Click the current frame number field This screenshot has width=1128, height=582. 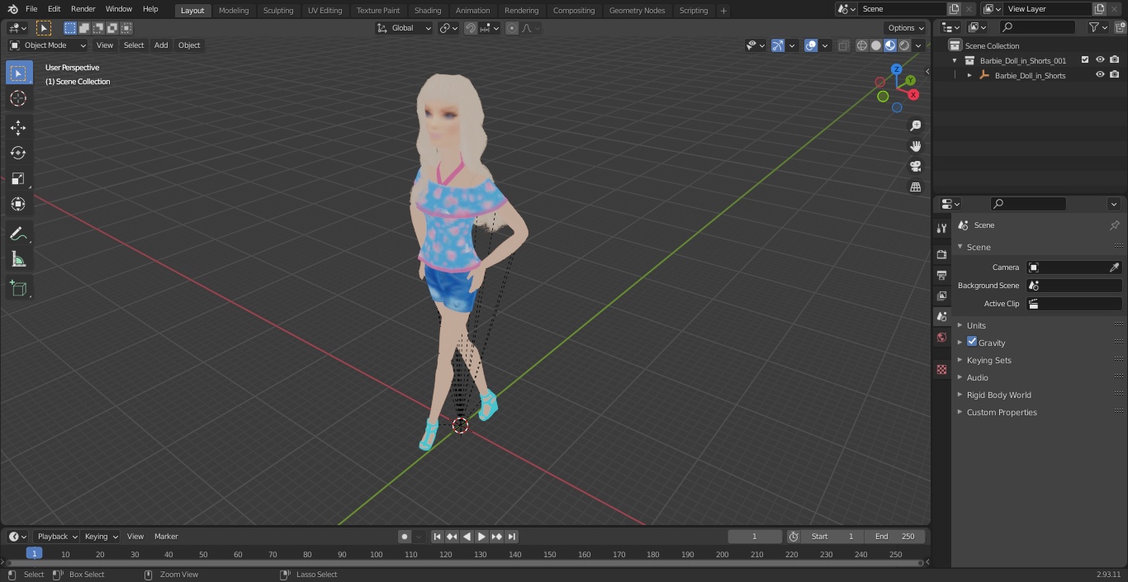click(754, 537)
